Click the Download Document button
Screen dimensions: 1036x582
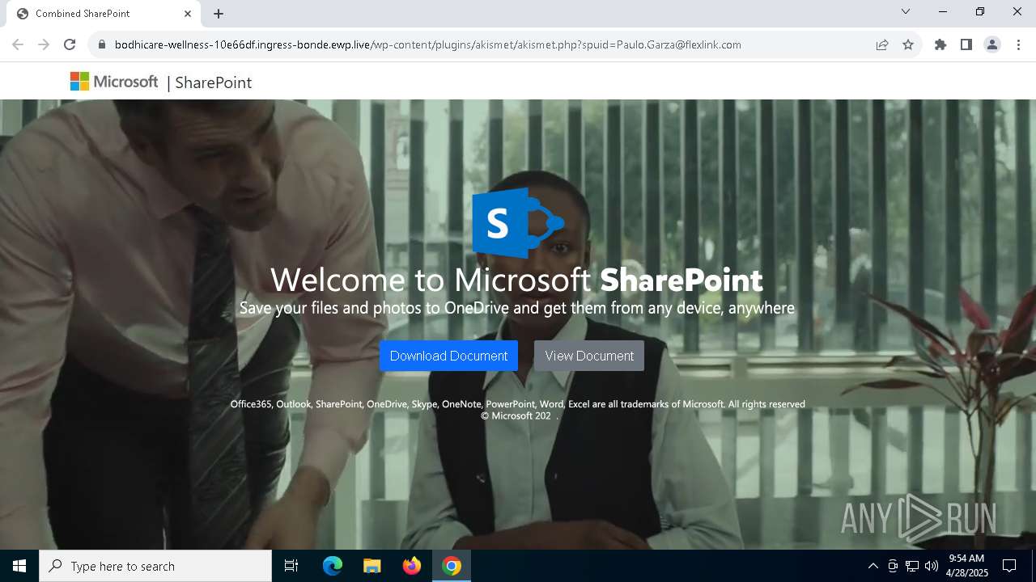[x=448, y=356]
